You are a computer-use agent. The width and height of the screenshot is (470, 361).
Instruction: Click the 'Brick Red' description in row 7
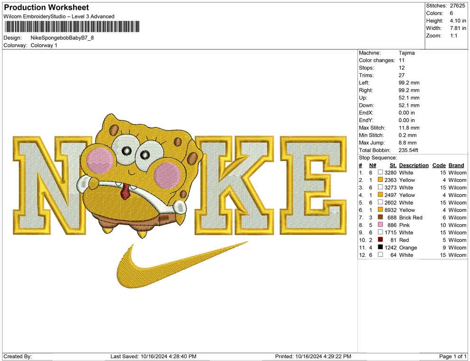[x=411, y=217]
